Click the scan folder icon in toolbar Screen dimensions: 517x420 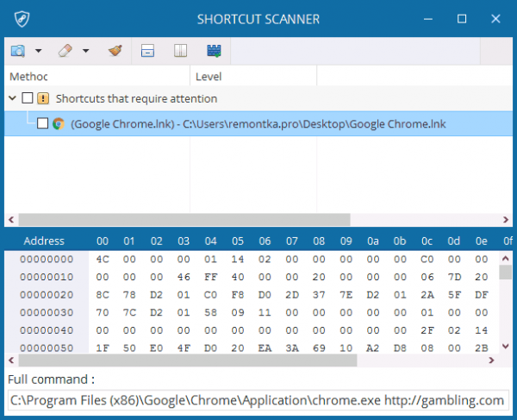[18, 51]
